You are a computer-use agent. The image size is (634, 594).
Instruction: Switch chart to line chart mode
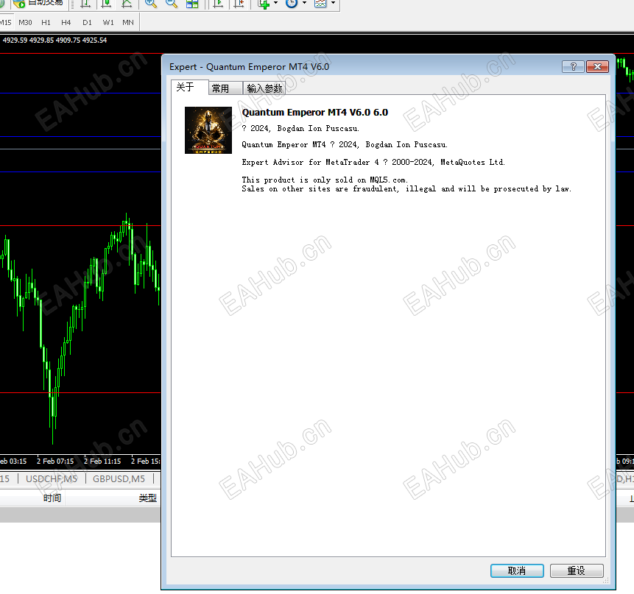click(127, 4)
